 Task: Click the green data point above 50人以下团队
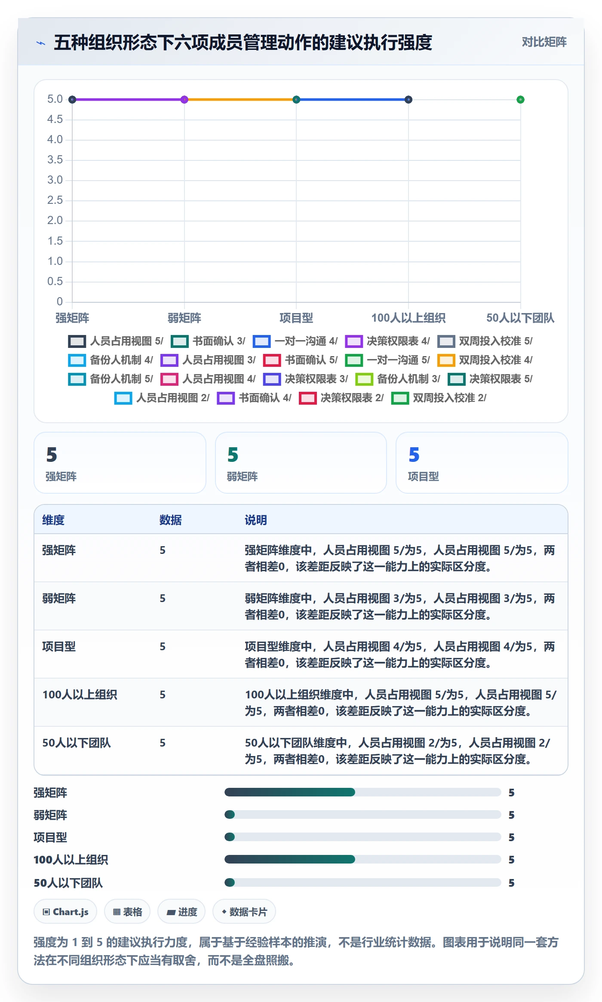pyautogui.click(x=520, y=100)
